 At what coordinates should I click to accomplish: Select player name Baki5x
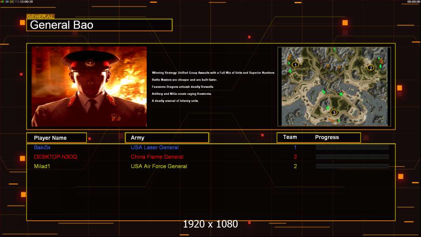(x=42, y=147)
